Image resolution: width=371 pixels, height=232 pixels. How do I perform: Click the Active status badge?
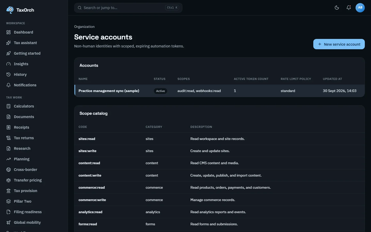coord(161,91)
